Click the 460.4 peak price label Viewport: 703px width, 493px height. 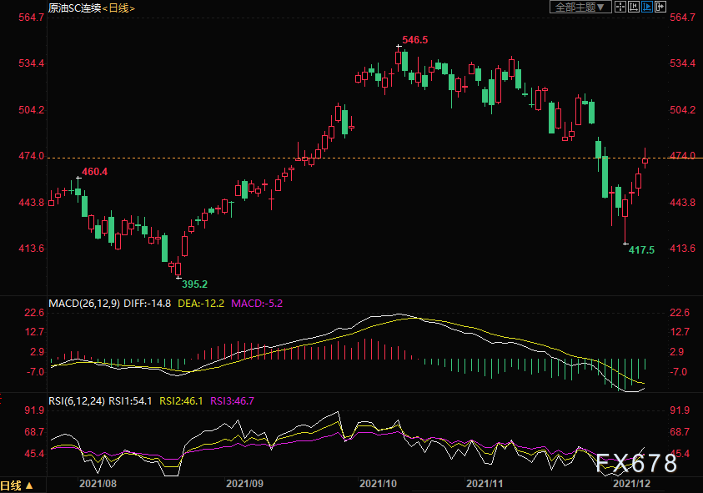point(94,171)
